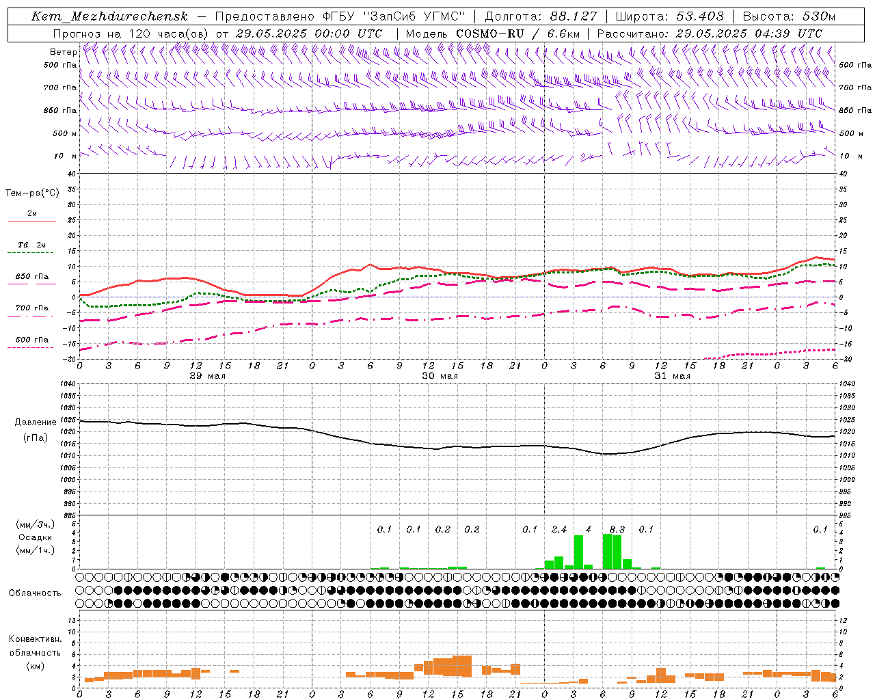Click the 850 гПа temperature legend label
The image size is (875, 700).
pos(32,277)
